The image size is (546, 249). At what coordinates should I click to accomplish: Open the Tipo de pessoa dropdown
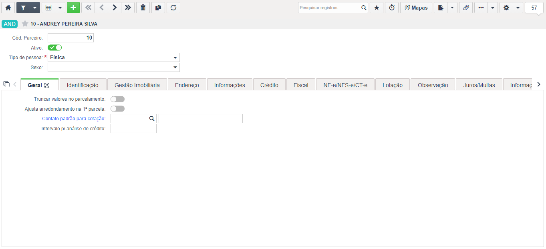tap(114, 58)
